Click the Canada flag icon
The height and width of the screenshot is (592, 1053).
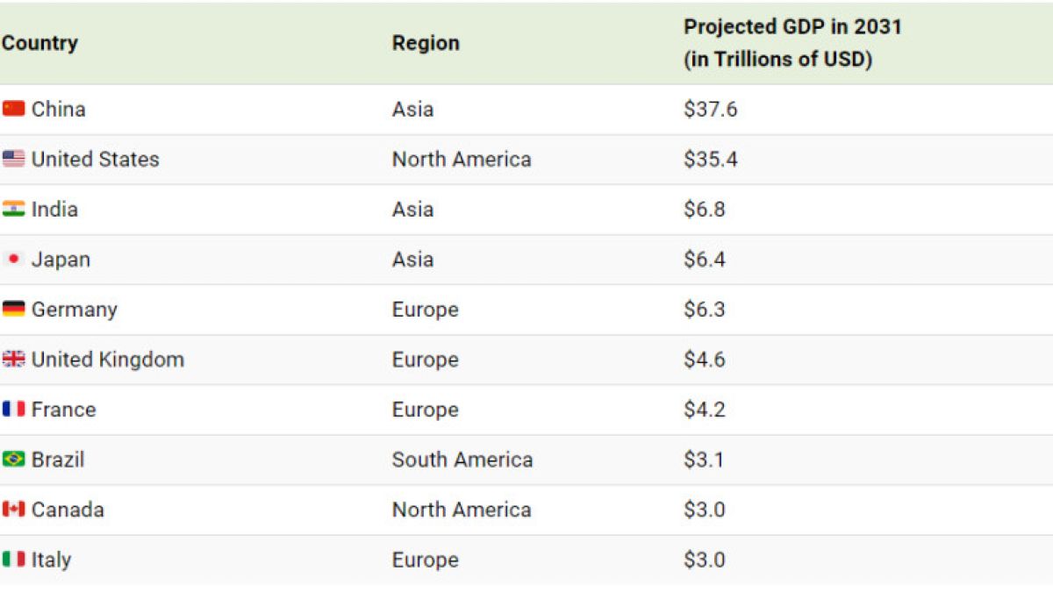(x=13, y=509)
